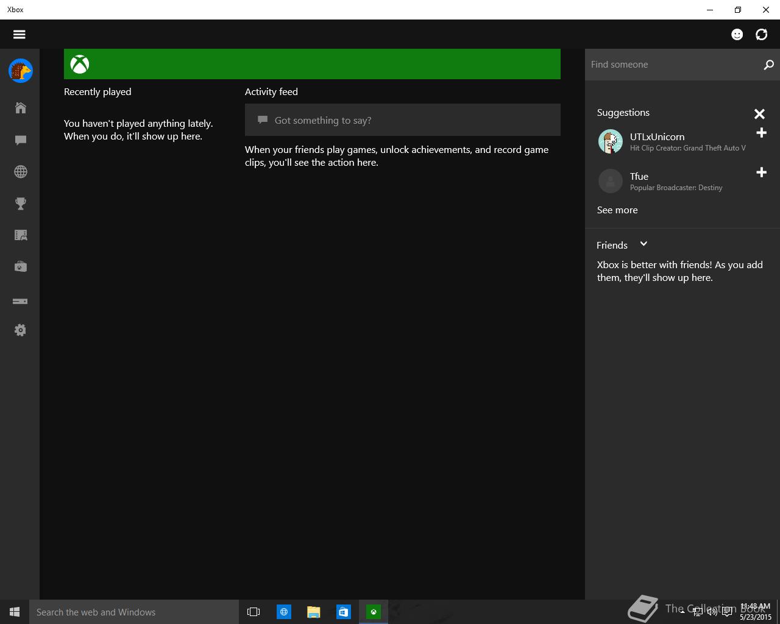
Task: Open the Action Center notification icon
Action: point(727,612)
